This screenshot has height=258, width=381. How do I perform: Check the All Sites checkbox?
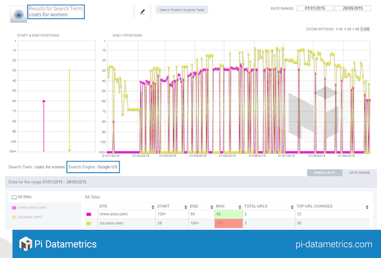click(15, 197)
